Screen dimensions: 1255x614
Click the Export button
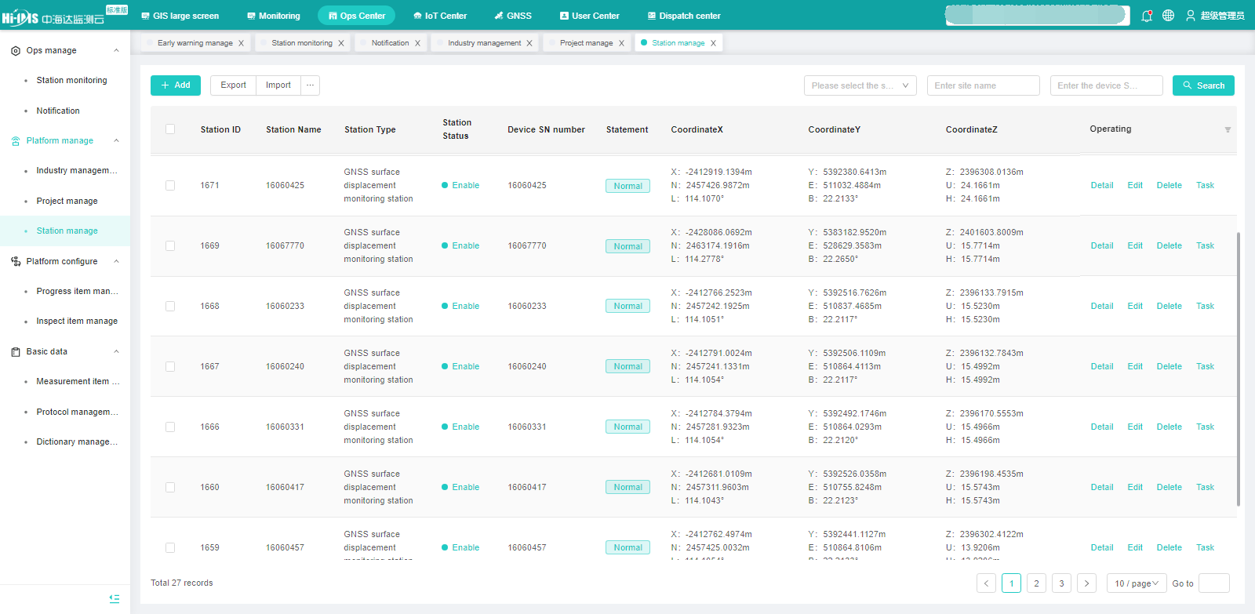click(233, 85)
